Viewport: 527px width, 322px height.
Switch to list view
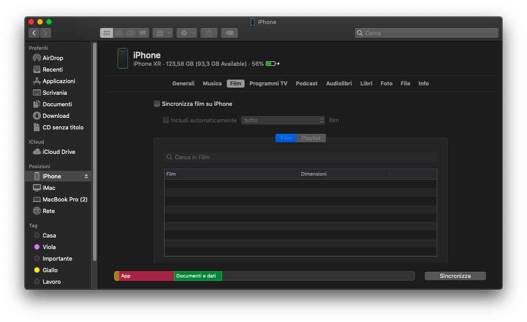coord(119,33)
